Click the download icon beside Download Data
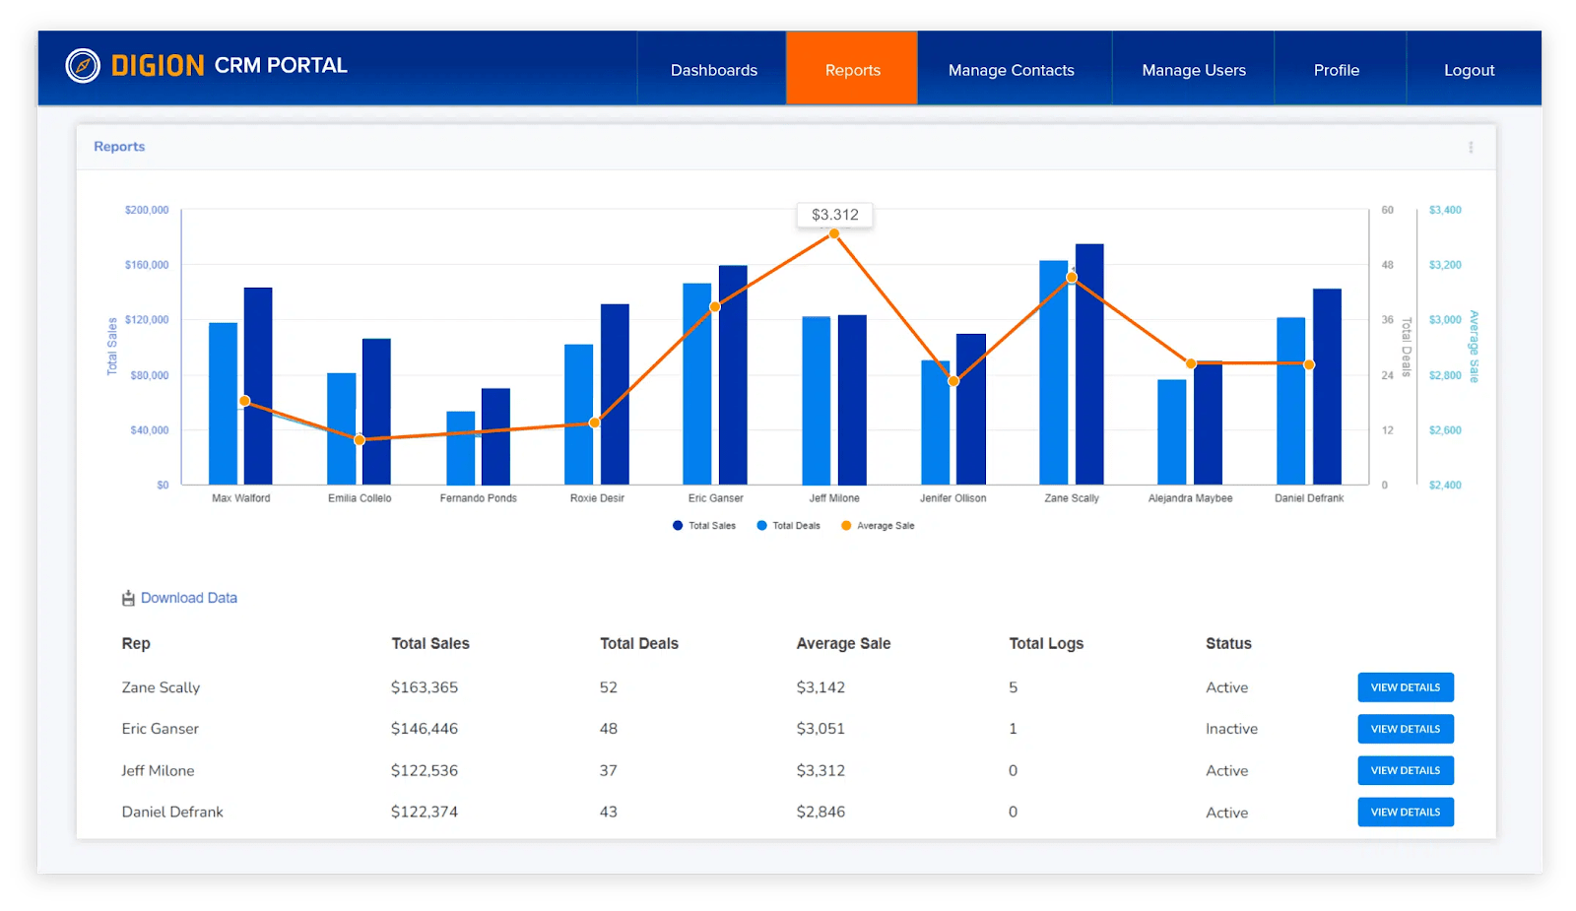This screenshot has height=911, width=1576. [127, 597]
